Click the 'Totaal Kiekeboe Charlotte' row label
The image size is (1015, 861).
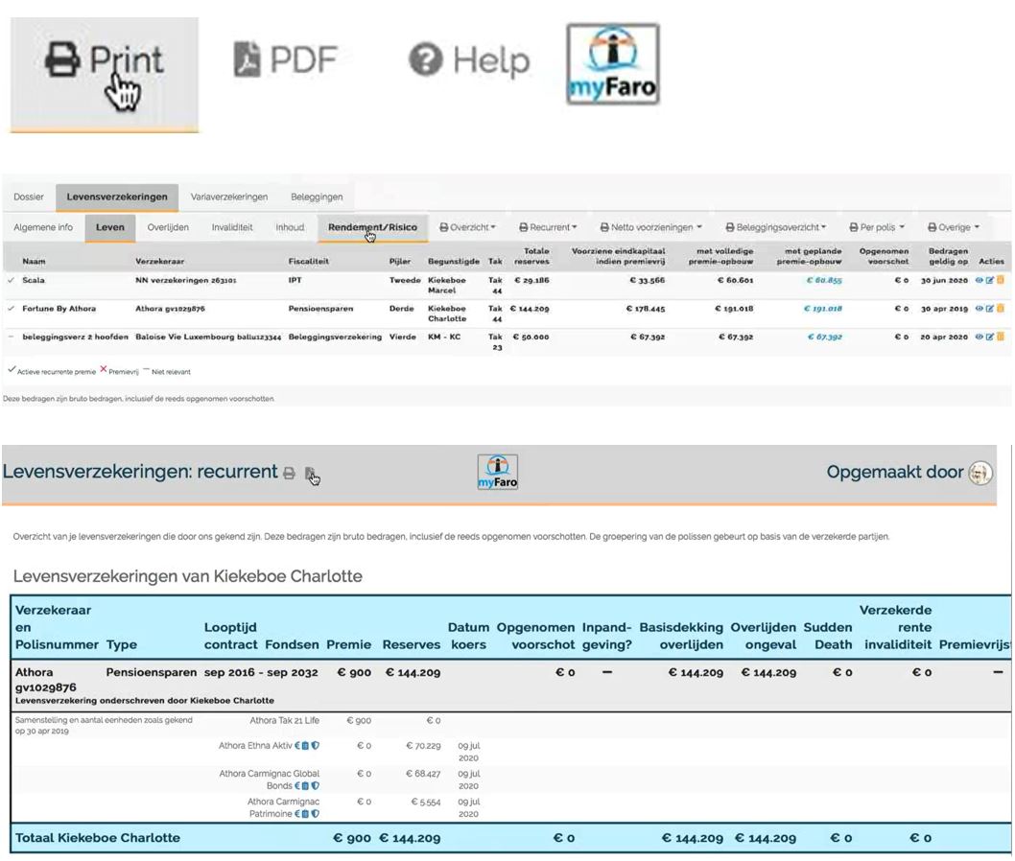coord(98,838)
